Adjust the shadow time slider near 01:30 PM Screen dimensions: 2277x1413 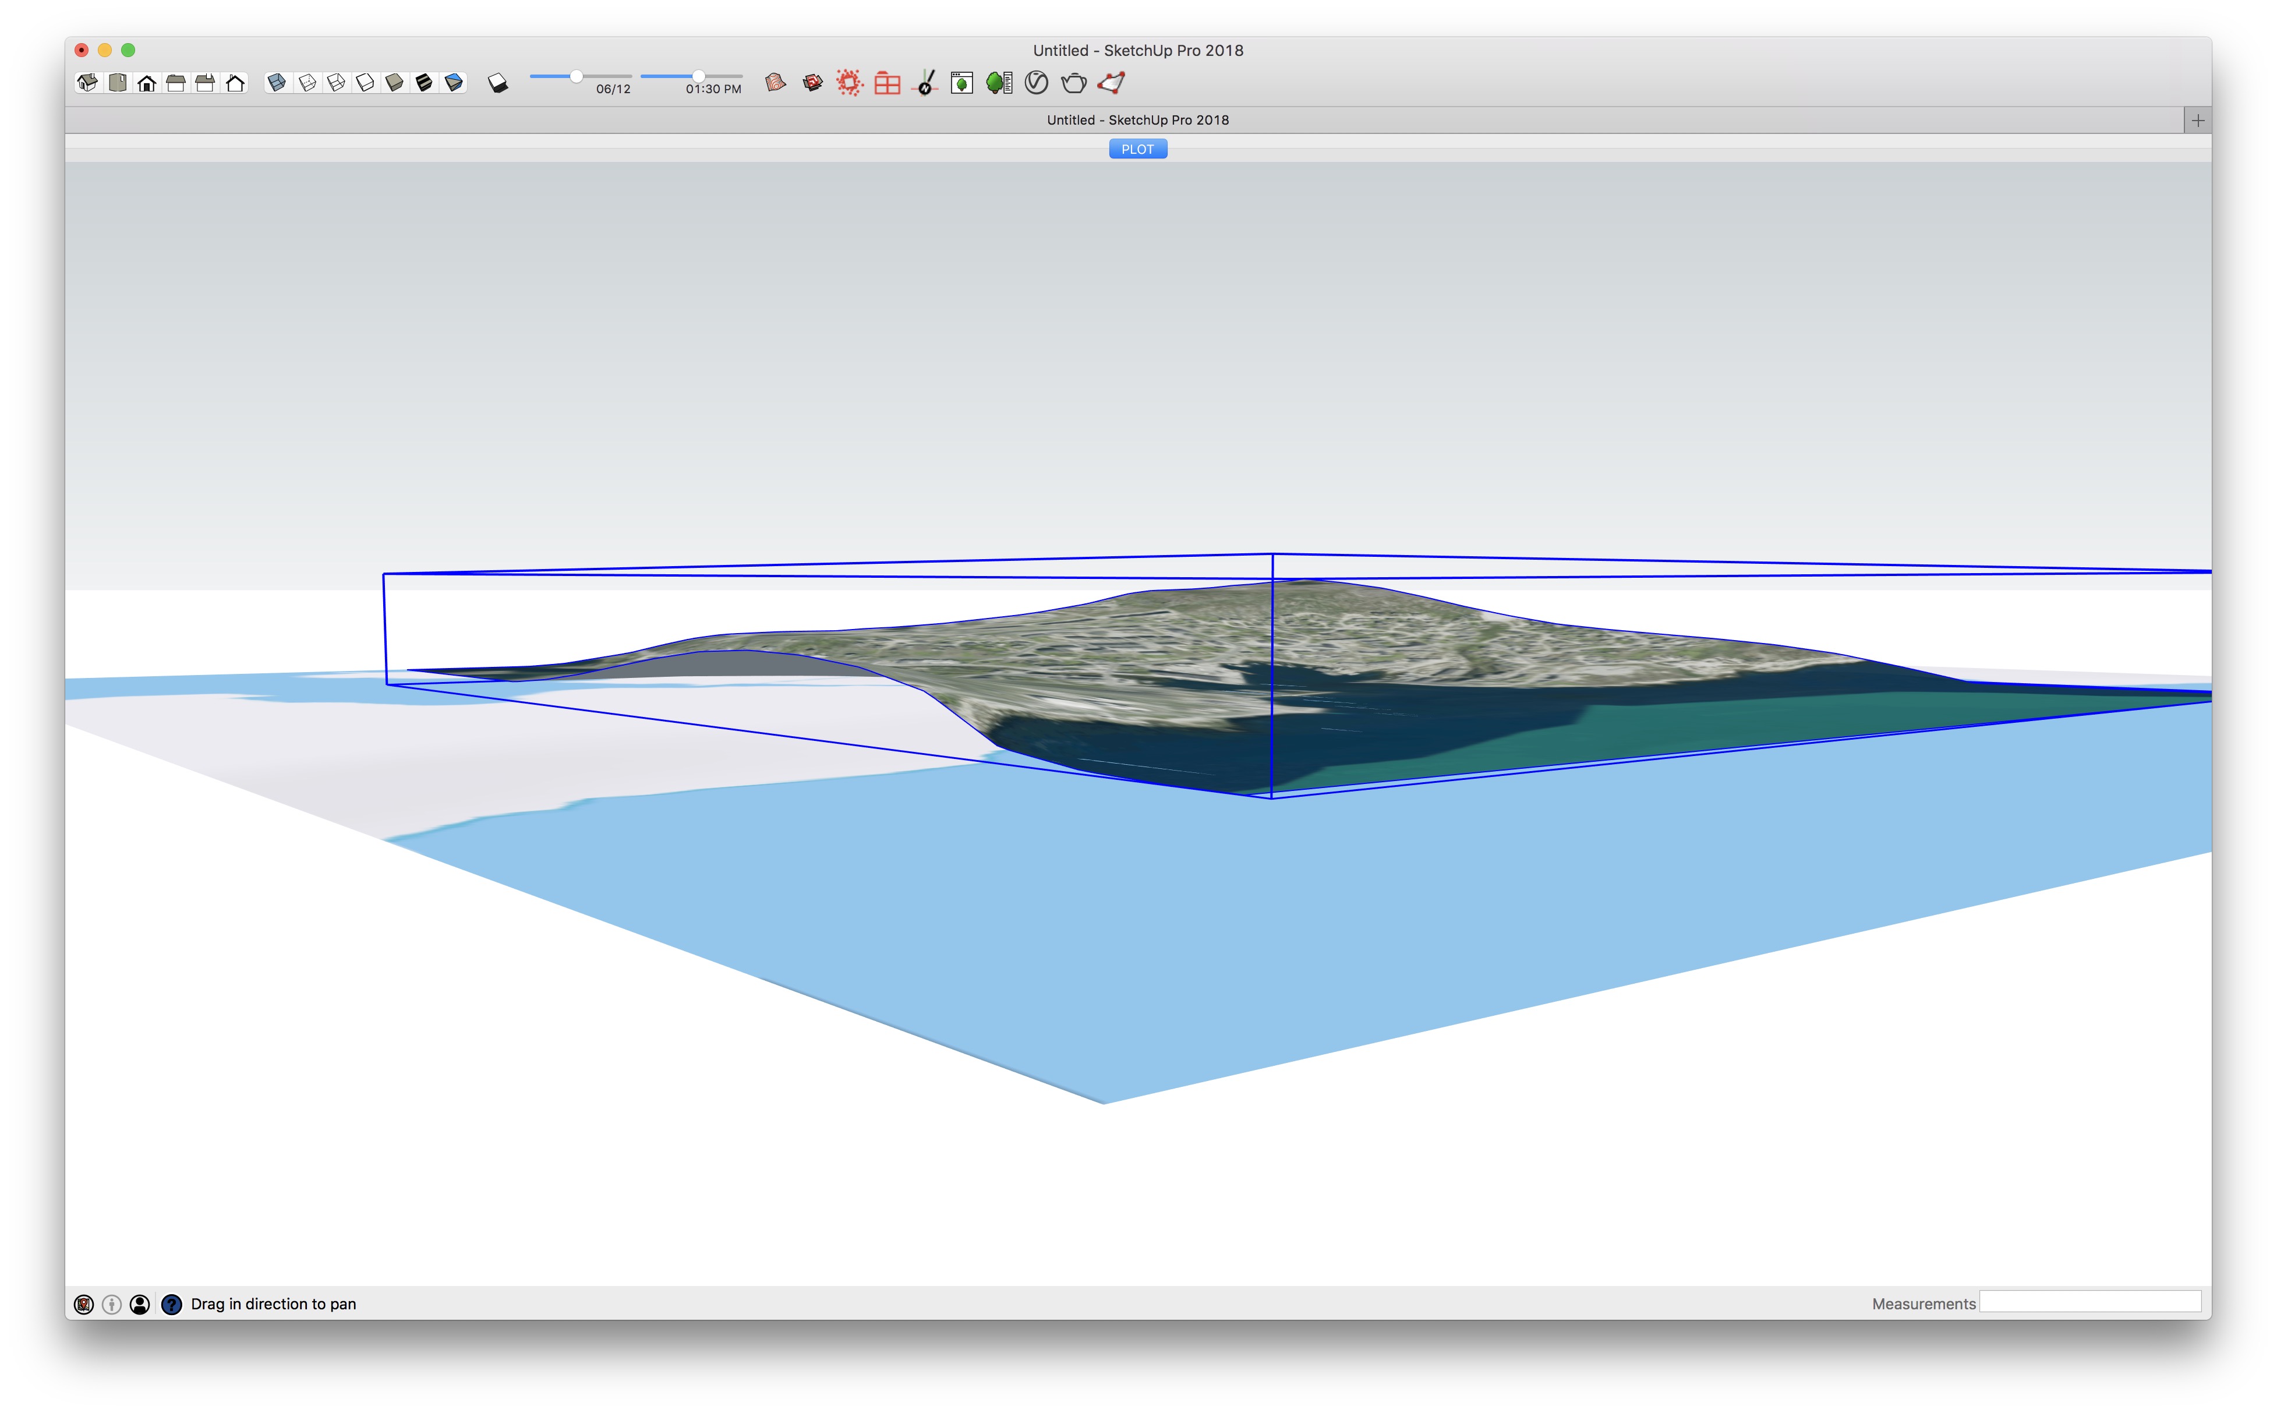[698, 77]
